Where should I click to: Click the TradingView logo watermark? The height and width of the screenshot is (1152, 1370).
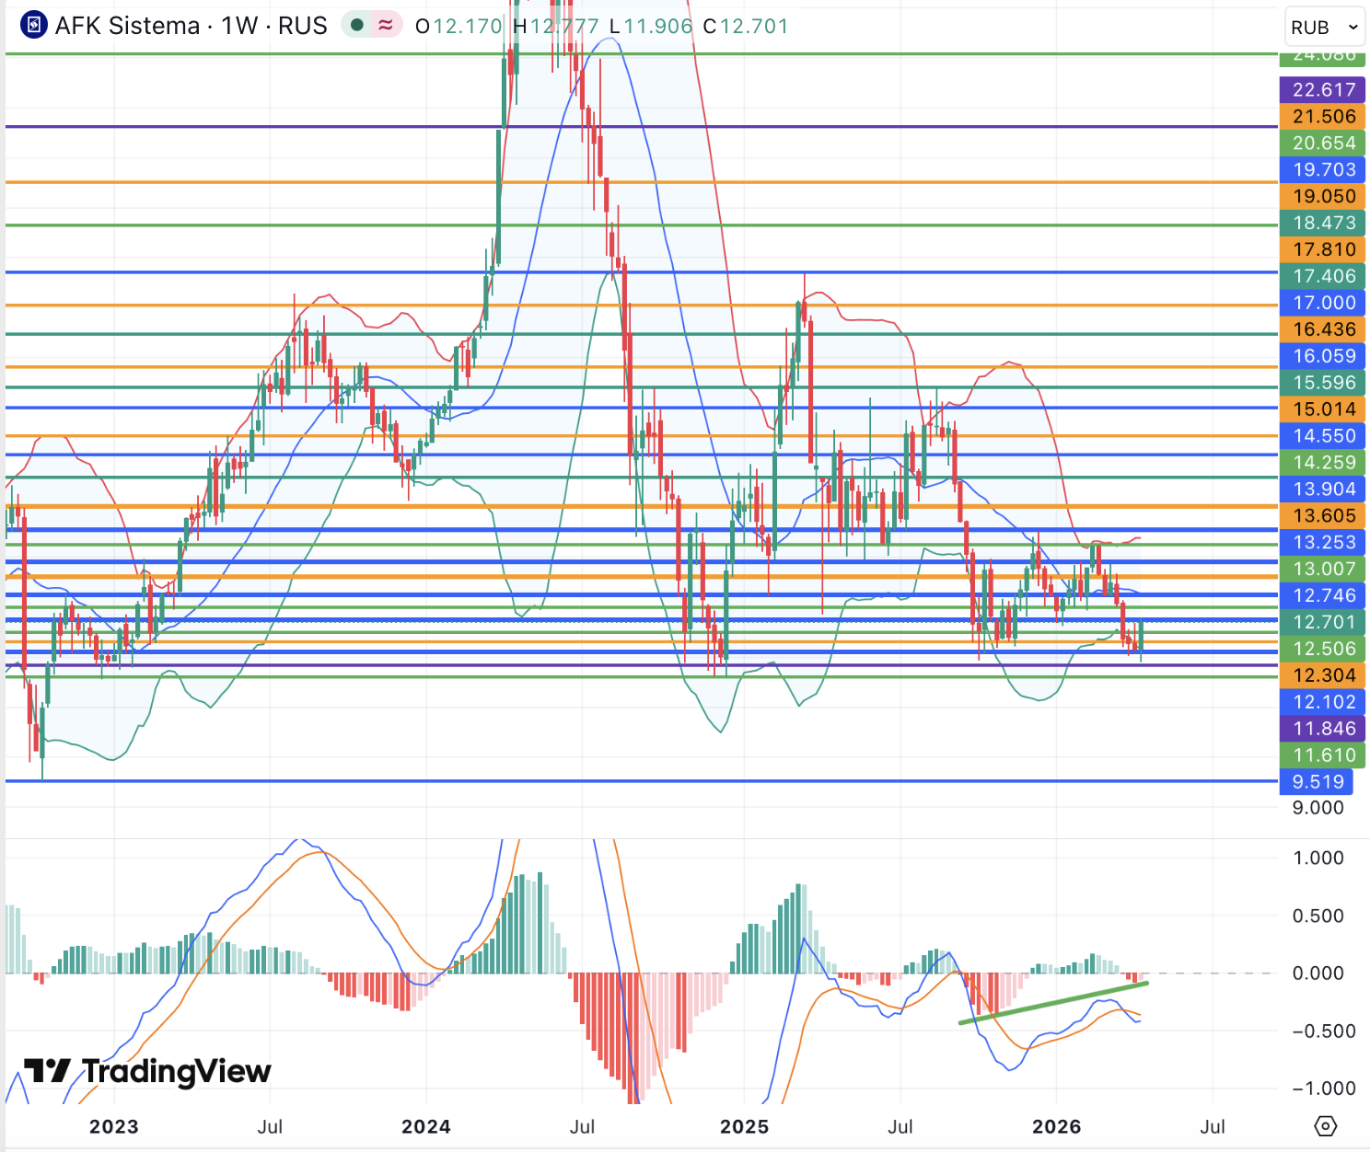pos(147,1071)
